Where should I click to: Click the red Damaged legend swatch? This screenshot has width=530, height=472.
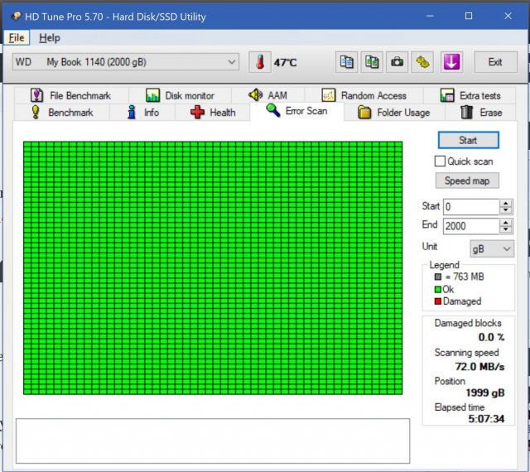pyautogui.click(x=437, y=301)
